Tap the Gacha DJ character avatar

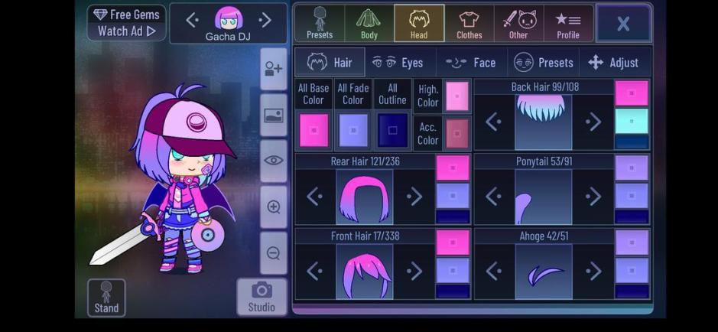tap(229, 18)
